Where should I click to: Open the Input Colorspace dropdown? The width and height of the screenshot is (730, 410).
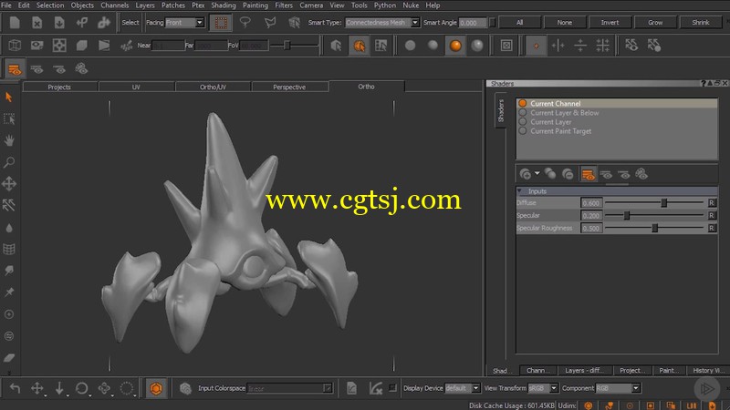[x=289, y=388]
